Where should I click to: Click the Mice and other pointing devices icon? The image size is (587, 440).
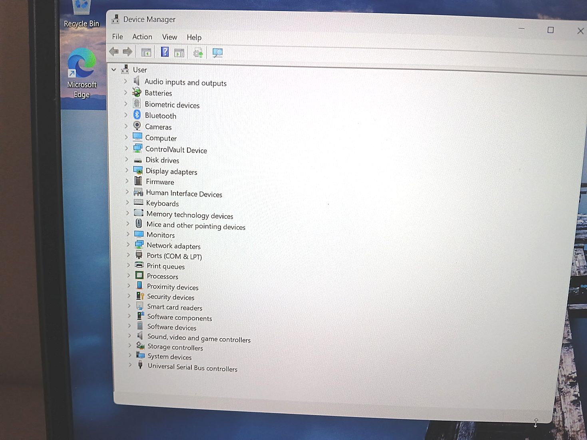[139, 224]
